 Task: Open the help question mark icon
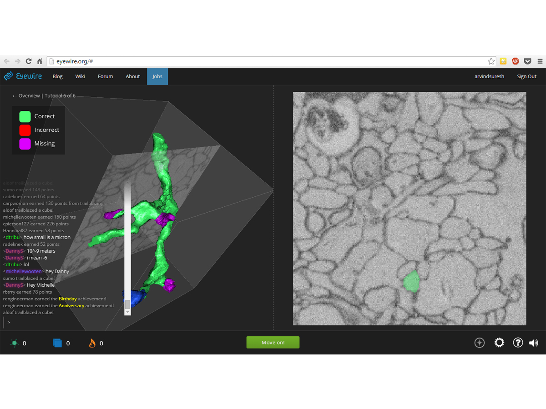[x=518, y=343]
